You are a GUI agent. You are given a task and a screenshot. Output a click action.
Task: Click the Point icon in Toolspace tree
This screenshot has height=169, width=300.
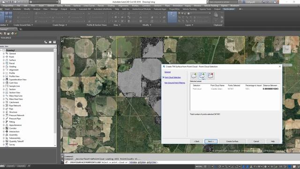coord(7,57)
